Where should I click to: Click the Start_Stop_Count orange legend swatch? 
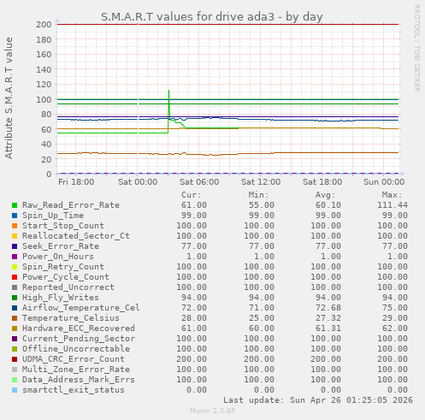tap(15, 226)
